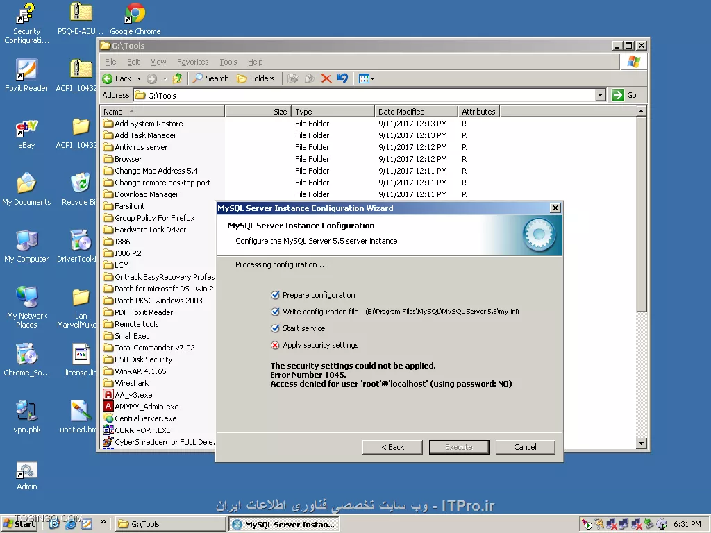Open the File menu
The image size is (711, 533).
(x=110, y=62)
